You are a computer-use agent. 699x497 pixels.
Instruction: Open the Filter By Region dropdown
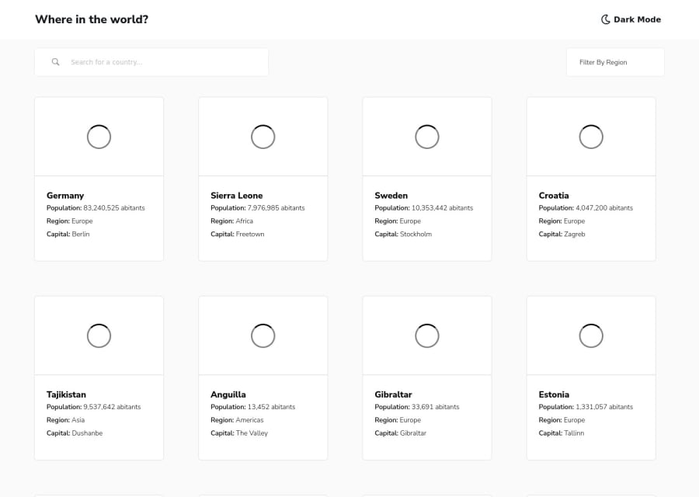[615, 62]
